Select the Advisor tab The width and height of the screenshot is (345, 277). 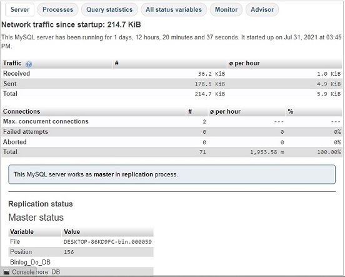click(x=262, y=9)
